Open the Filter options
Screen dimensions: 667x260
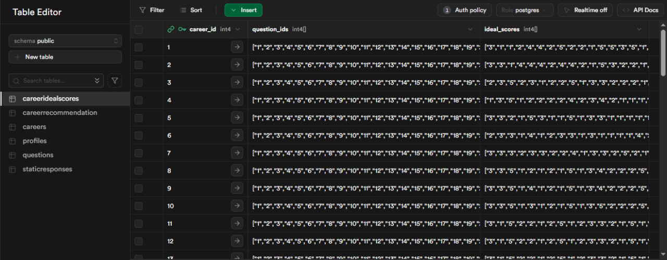152,10
